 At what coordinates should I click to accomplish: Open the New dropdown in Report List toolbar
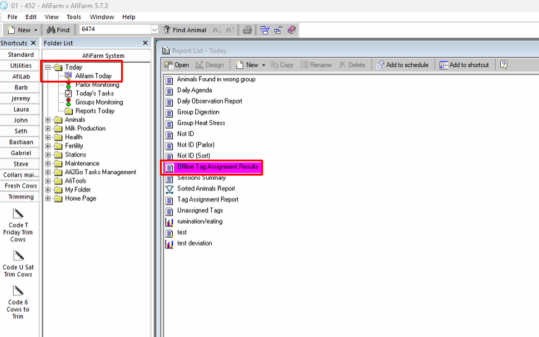(264, 65)
